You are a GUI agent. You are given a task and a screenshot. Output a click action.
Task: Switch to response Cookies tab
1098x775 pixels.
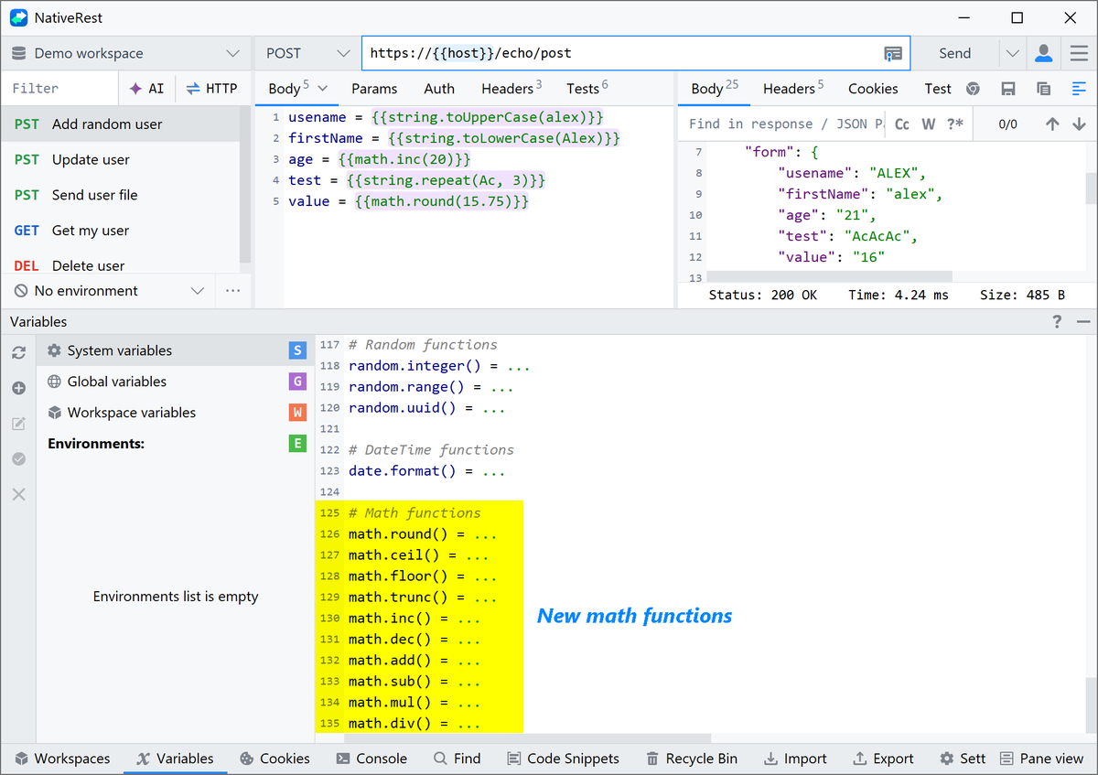point(873,89)
